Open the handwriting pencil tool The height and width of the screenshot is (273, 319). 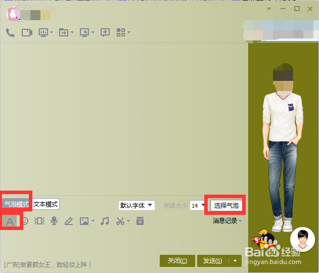pyautogui.click(x=69, y=221)
